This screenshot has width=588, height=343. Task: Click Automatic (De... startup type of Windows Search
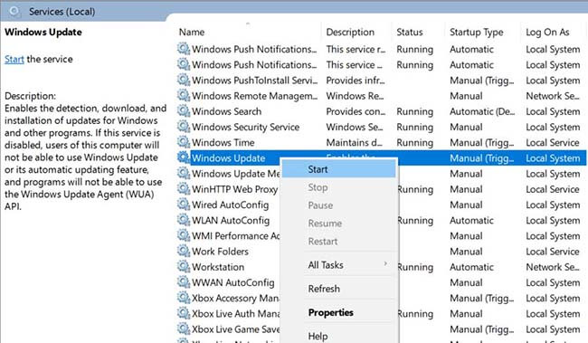(482, 111)
